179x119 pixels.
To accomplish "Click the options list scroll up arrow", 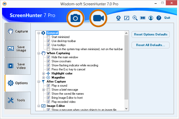I will pos(126,33).
